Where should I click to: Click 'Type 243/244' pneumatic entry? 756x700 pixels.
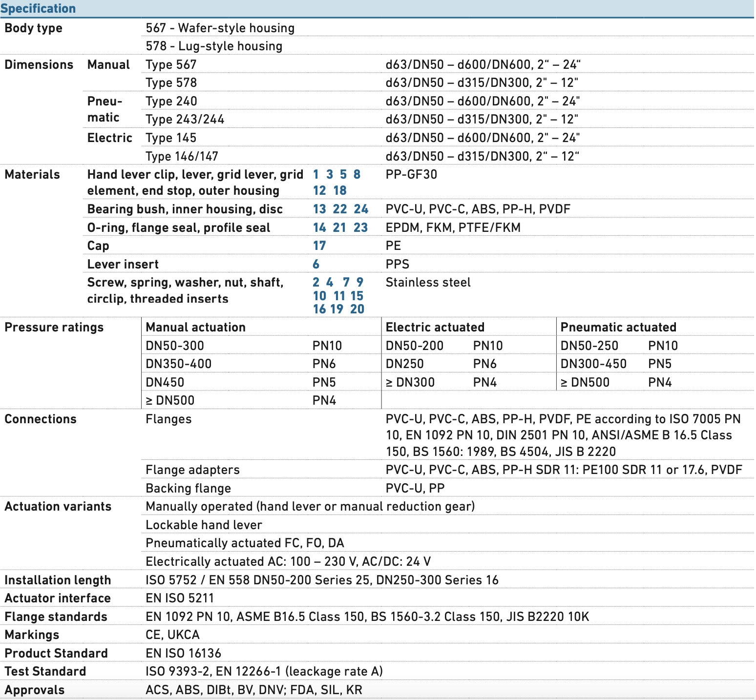tap(185, 119)
